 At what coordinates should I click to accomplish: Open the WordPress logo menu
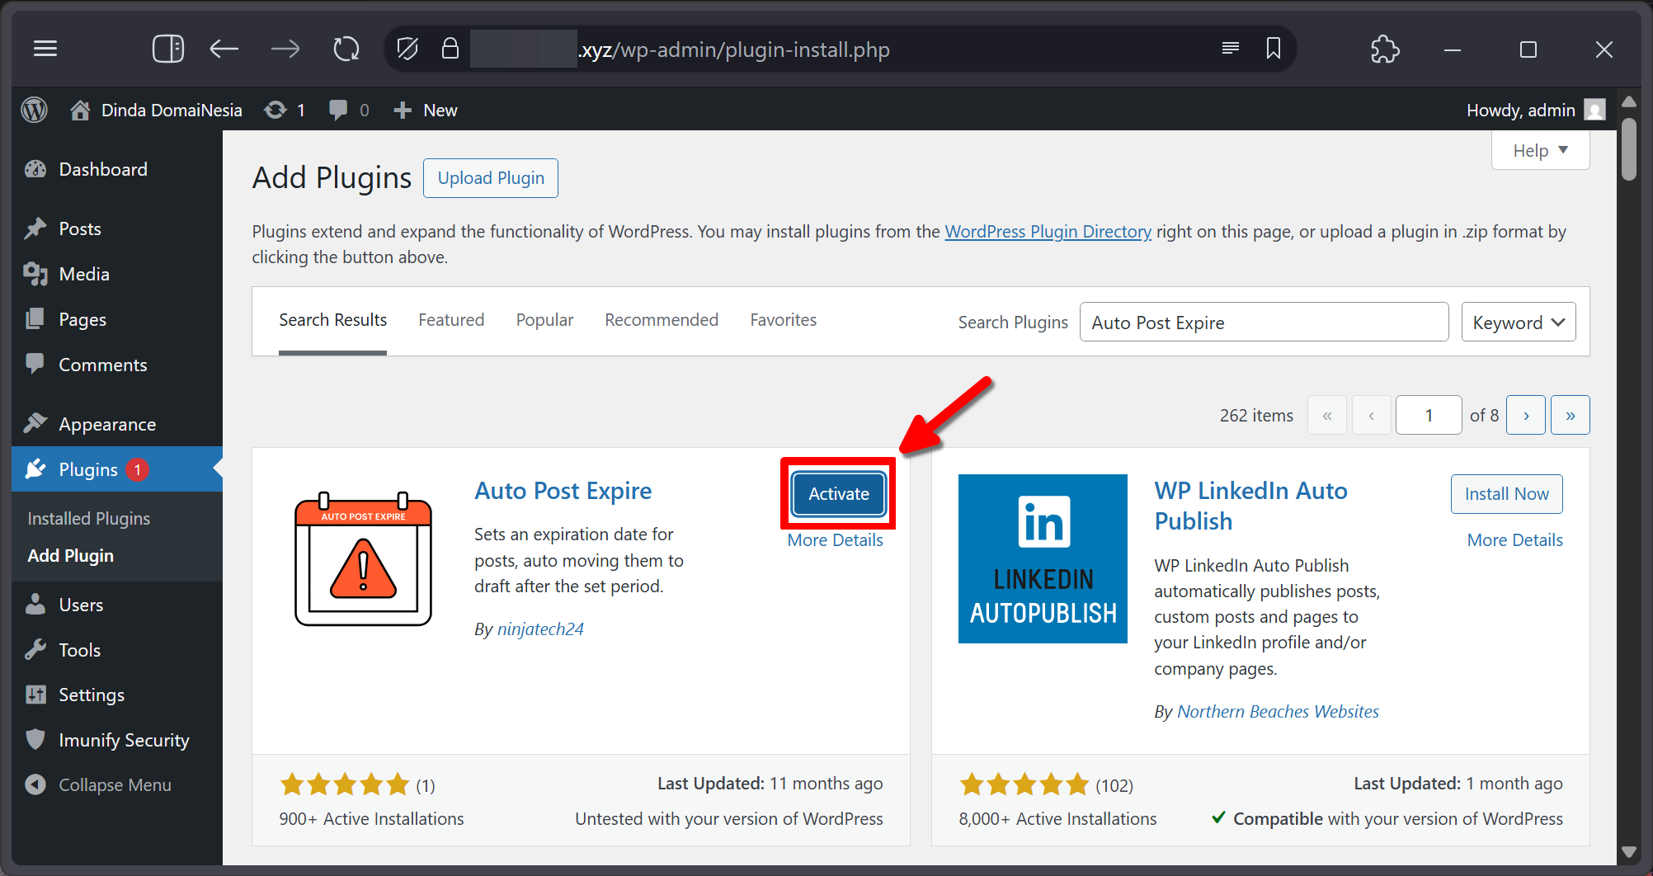(x=35, y=110)
